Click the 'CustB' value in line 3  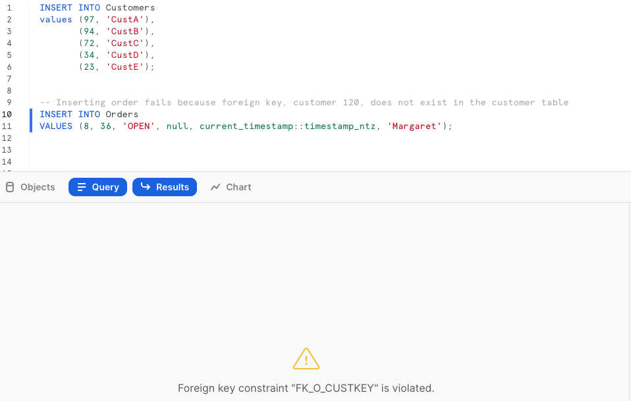[124, 32]
